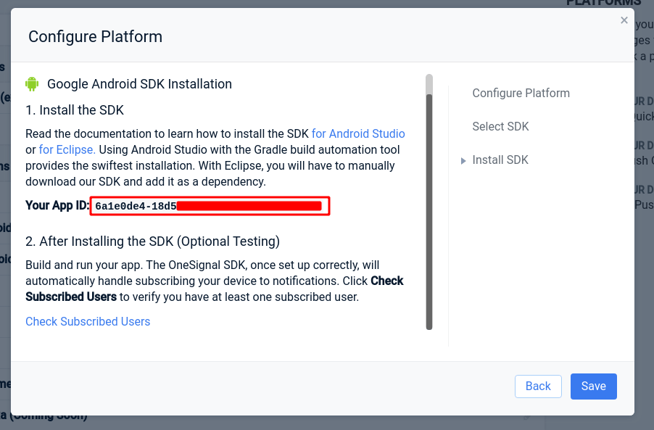Click the Back button
The height and width of the screenshot is (430, 654).
tap(538, 386)
